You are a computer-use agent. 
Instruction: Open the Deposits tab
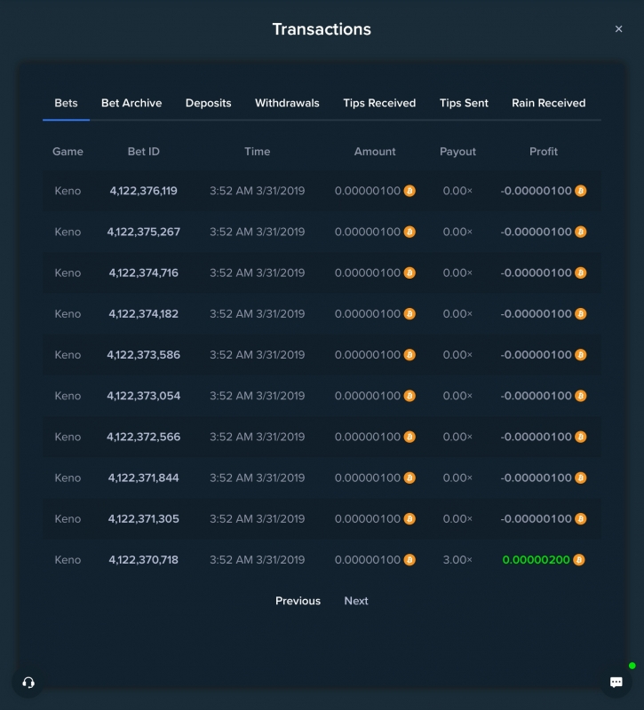pos(209,103)
